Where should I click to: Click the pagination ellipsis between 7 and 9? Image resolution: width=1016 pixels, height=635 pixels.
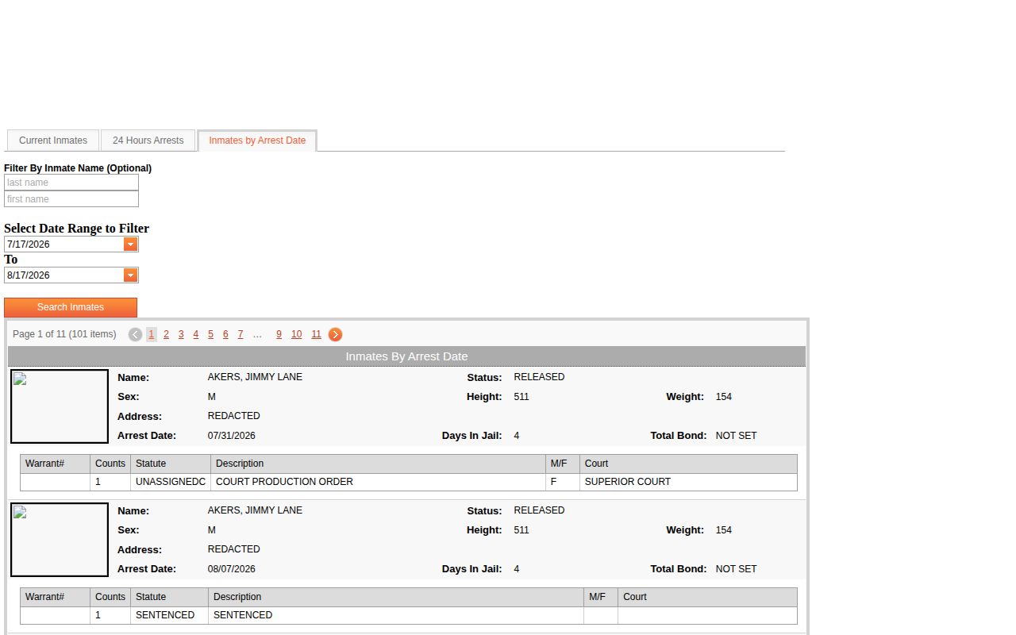257,335
